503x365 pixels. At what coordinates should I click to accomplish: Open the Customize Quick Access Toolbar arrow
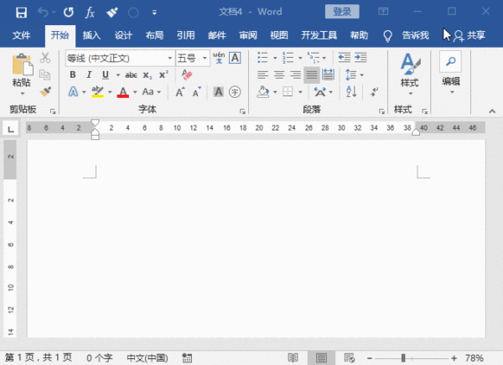pyautogui.click(x=154, y=13)
